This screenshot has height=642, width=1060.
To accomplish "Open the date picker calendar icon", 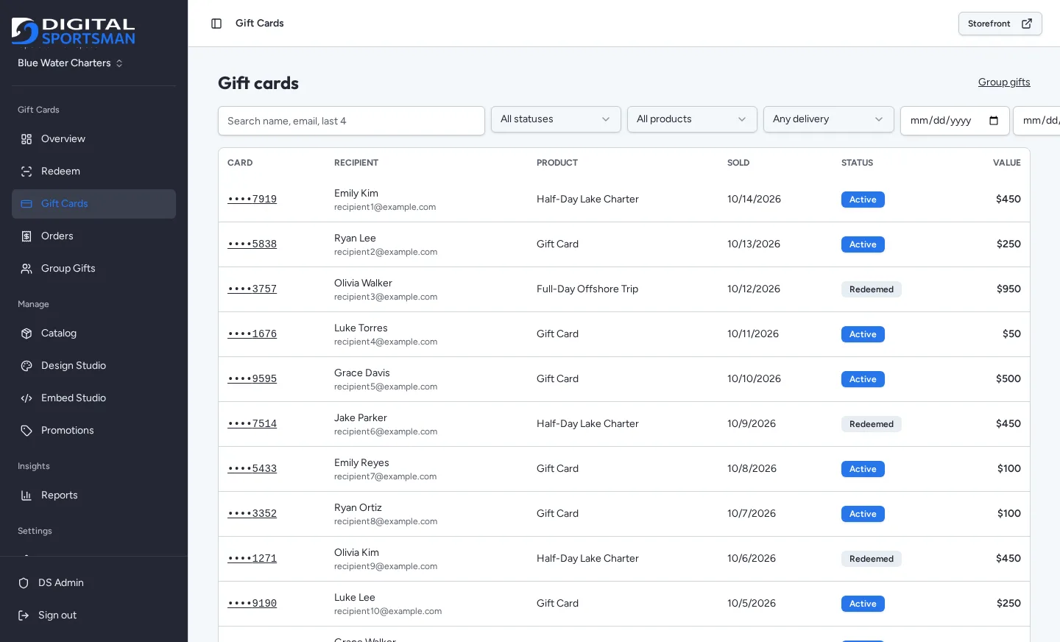I will 994,121.
